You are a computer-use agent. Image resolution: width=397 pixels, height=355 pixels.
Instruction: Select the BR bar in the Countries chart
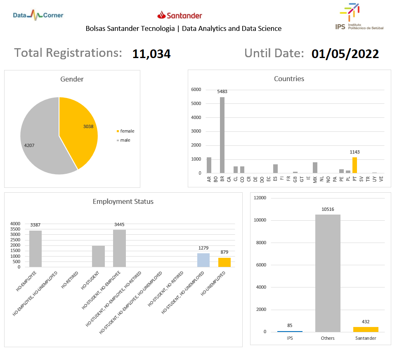(x=222, y=136)
